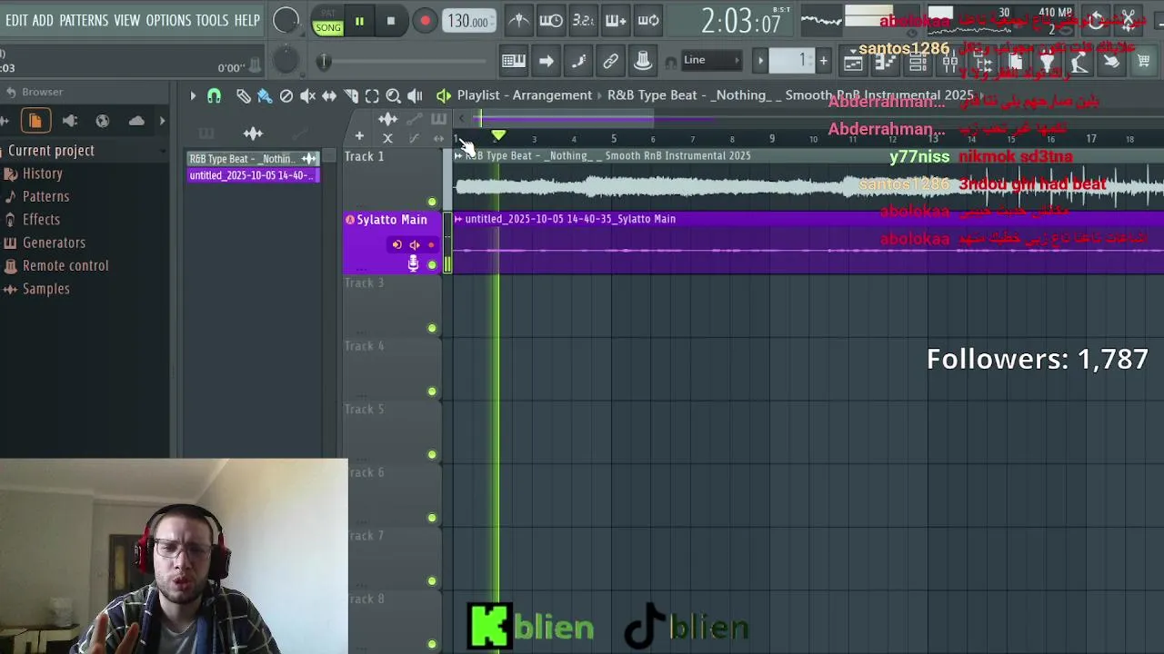Open the EDIT menu
The height and width of the screenshot is (654, 1164).
16,20
